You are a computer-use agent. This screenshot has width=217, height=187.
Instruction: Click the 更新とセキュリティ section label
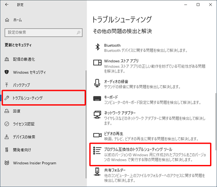point(18,45)
